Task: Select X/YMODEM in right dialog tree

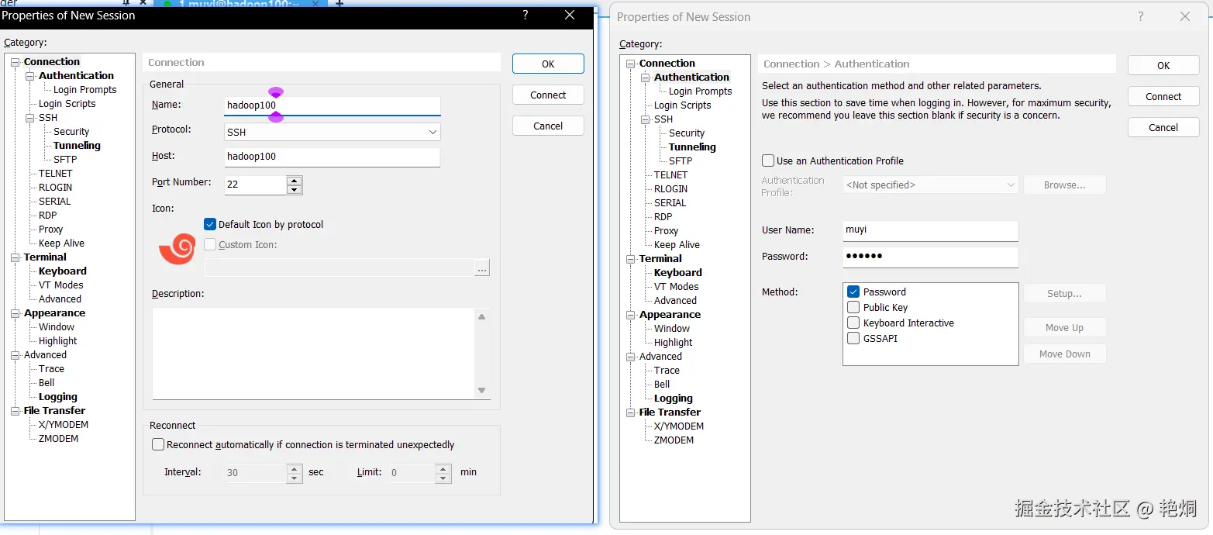Action: click(678, 426)
